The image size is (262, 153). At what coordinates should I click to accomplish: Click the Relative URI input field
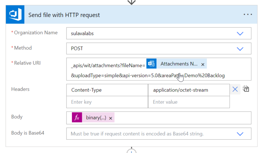(x=159, y=69)
